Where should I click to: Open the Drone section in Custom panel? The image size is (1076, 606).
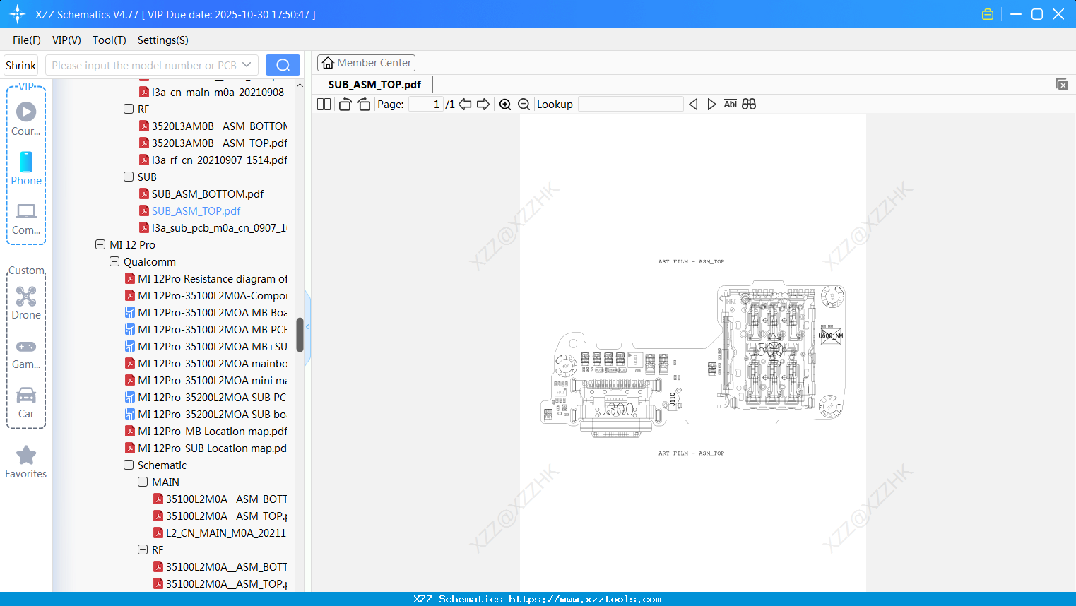pyautogui.click(x=25, y=303)
